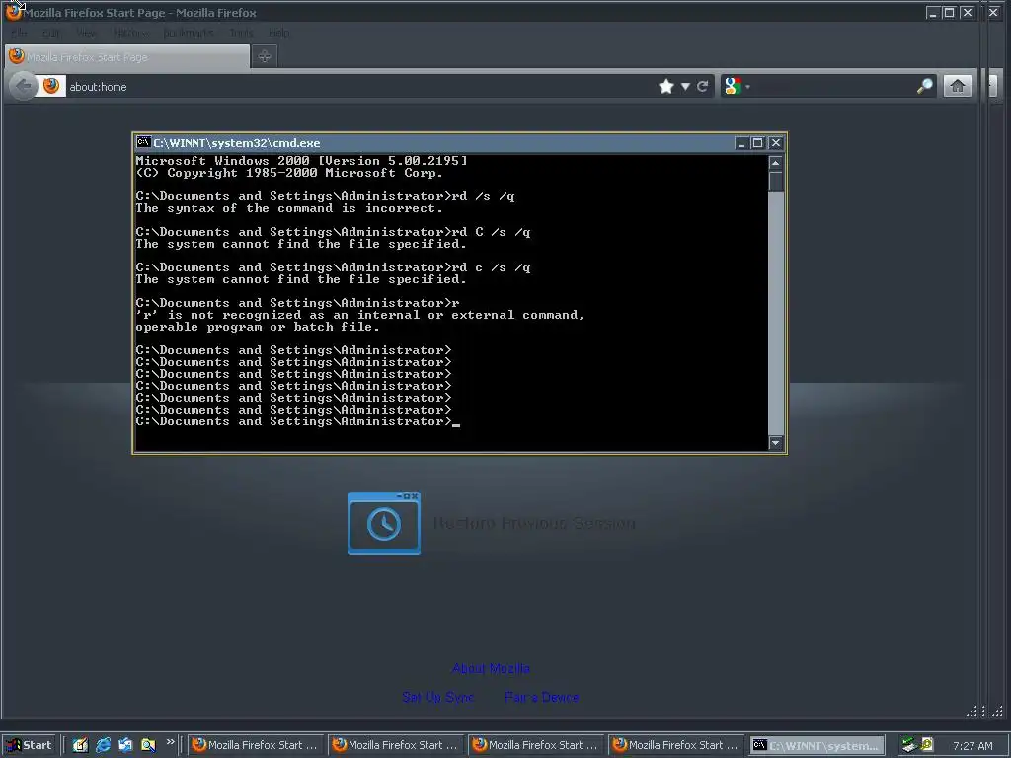The width and height of the screenshot is (1011, 758).
Task: Minimize the cmd.exe console window
Action: coord(740,143)
